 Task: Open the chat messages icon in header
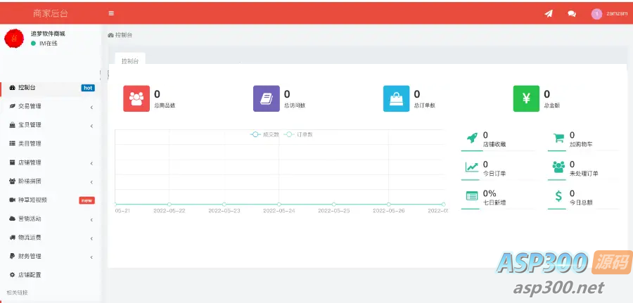pos(572,14)
